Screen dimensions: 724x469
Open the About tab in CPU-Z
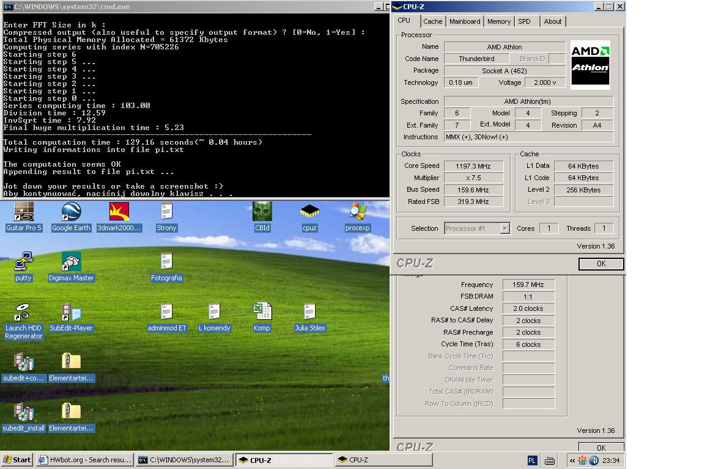click(553, 21)
